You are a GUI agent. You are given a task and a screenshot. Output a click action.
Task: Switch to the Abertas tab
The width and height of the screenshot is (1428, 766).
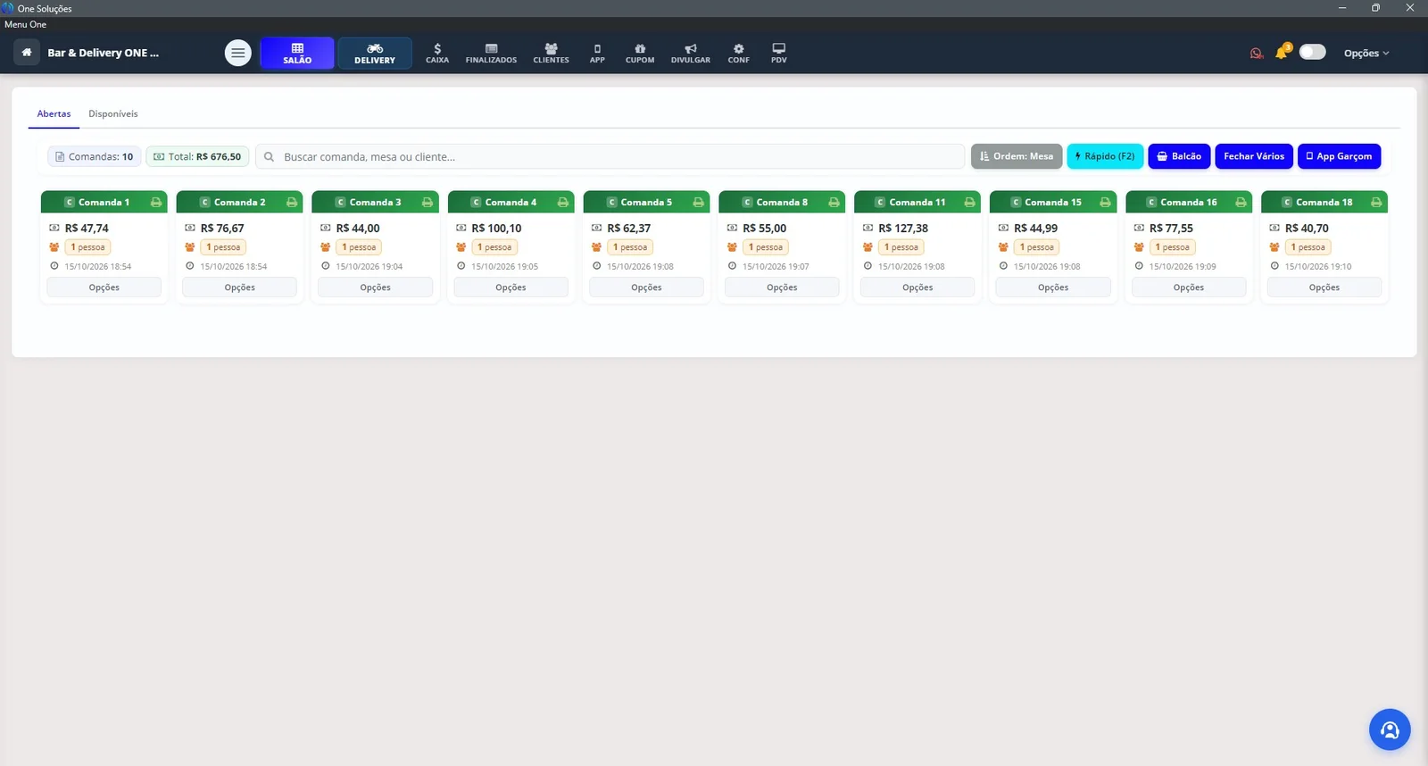54,114
